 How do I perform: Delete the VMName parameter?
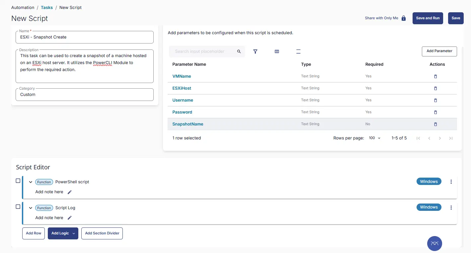[x=435, y=76]
